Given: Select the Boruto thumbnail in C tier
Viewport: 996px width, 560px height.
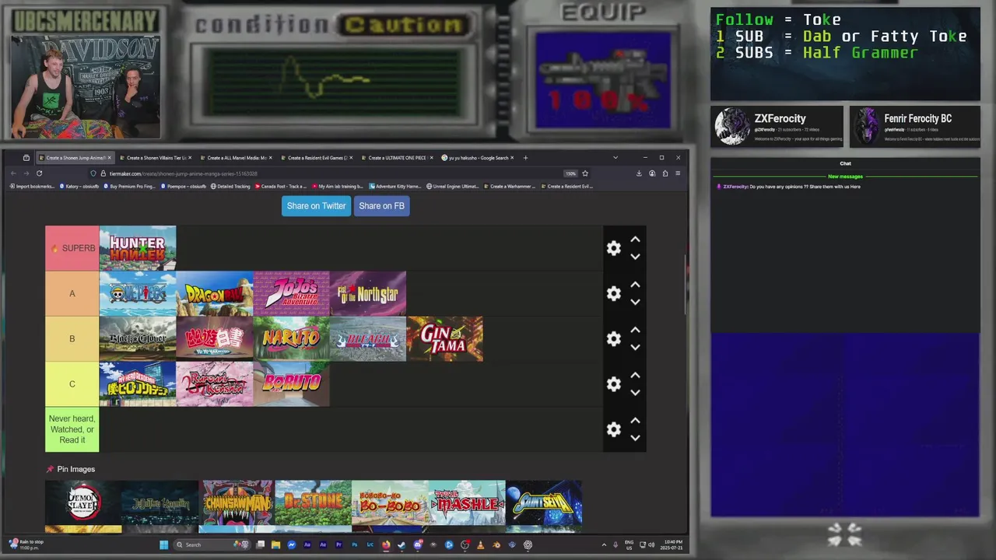Looking at the screenshot, I should [x=291, y=383].
